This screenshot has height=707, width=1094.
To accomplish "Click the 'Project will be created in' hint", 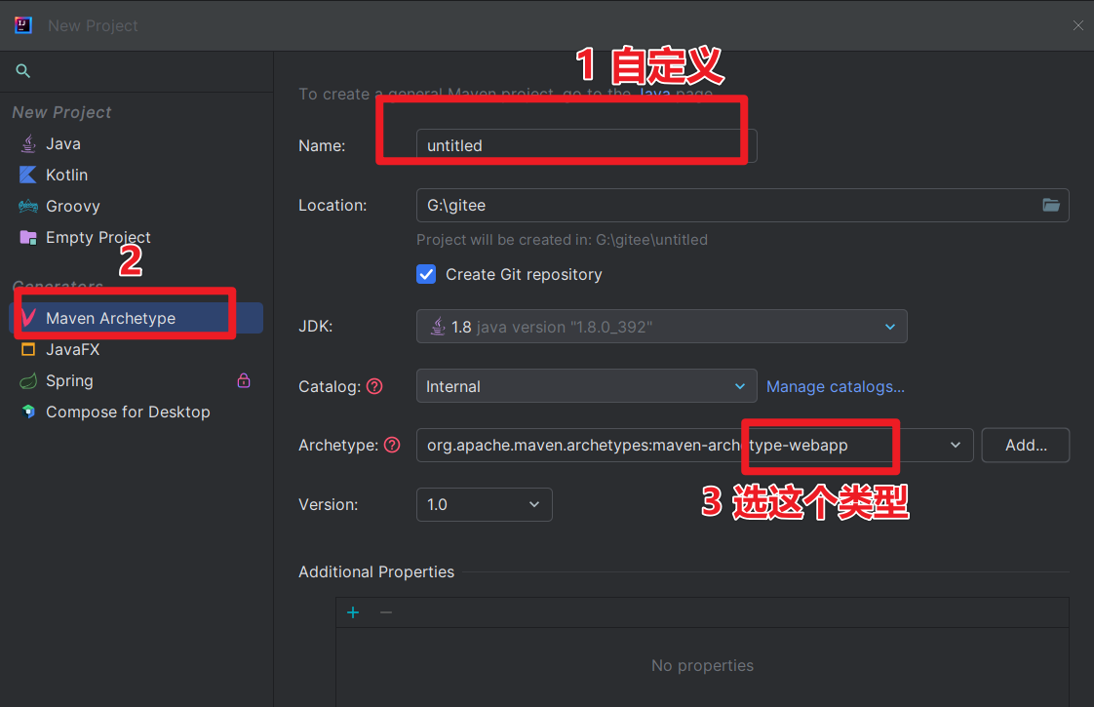I will click(x=562, y=239).
